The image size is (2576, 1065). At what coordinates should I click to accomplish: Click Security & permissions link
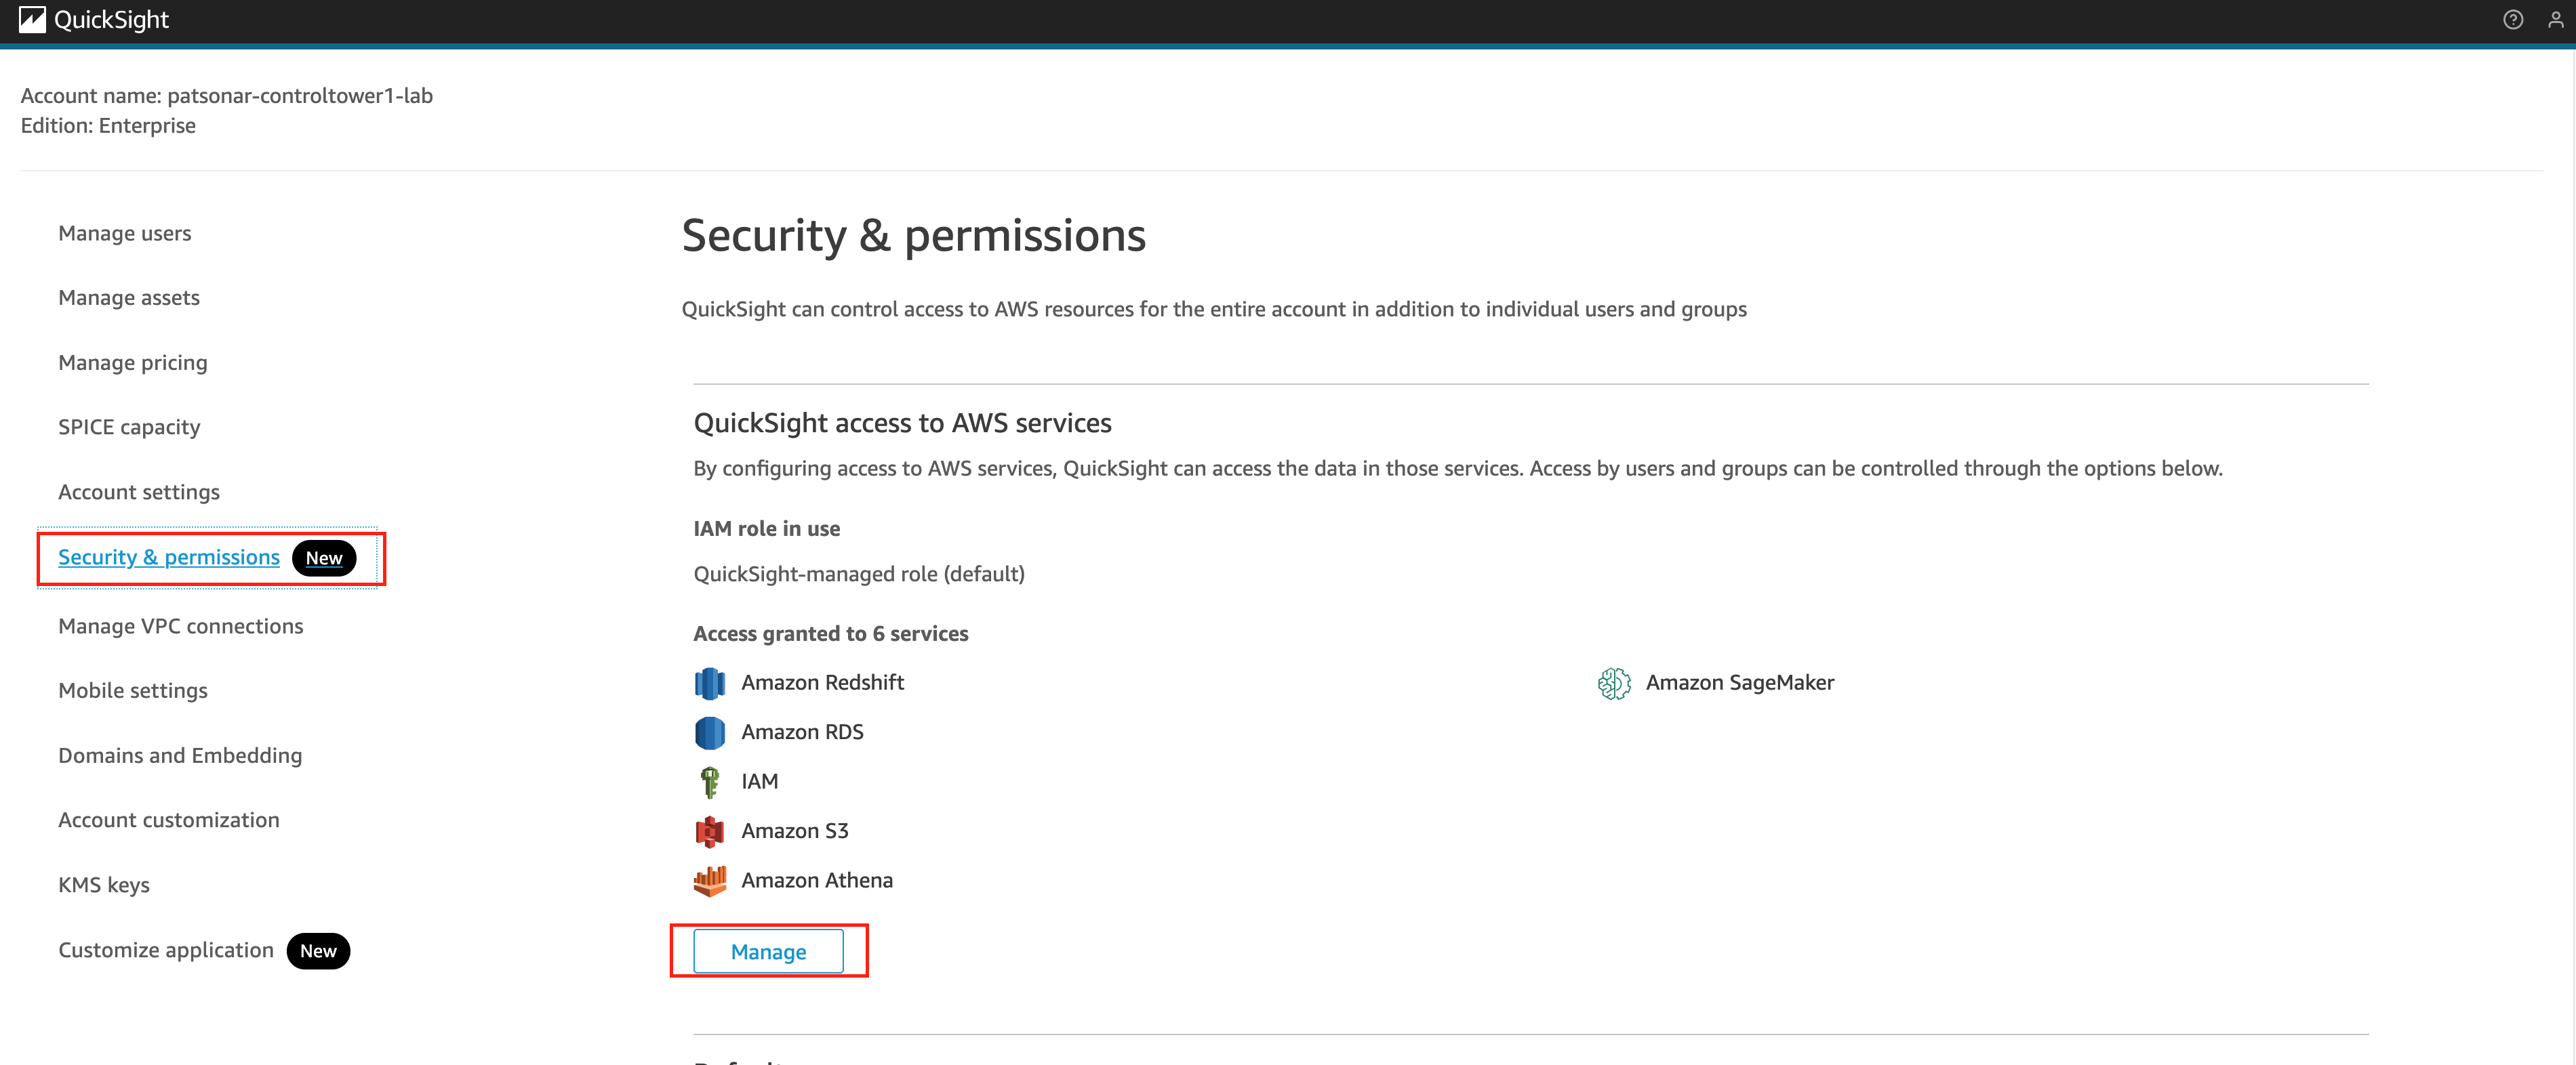point(169,558)
